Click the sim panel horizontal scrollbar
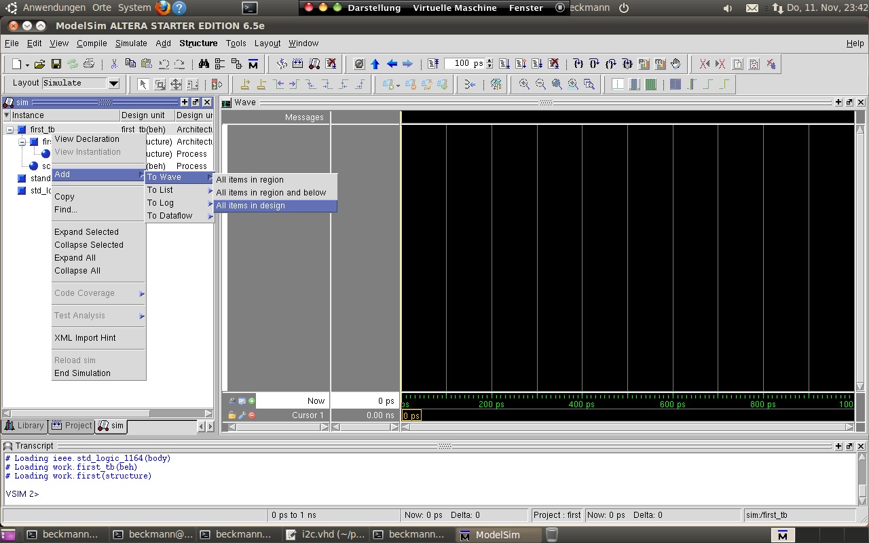Image resolution: width=869 pixels, height=543 pixels. 109,413
